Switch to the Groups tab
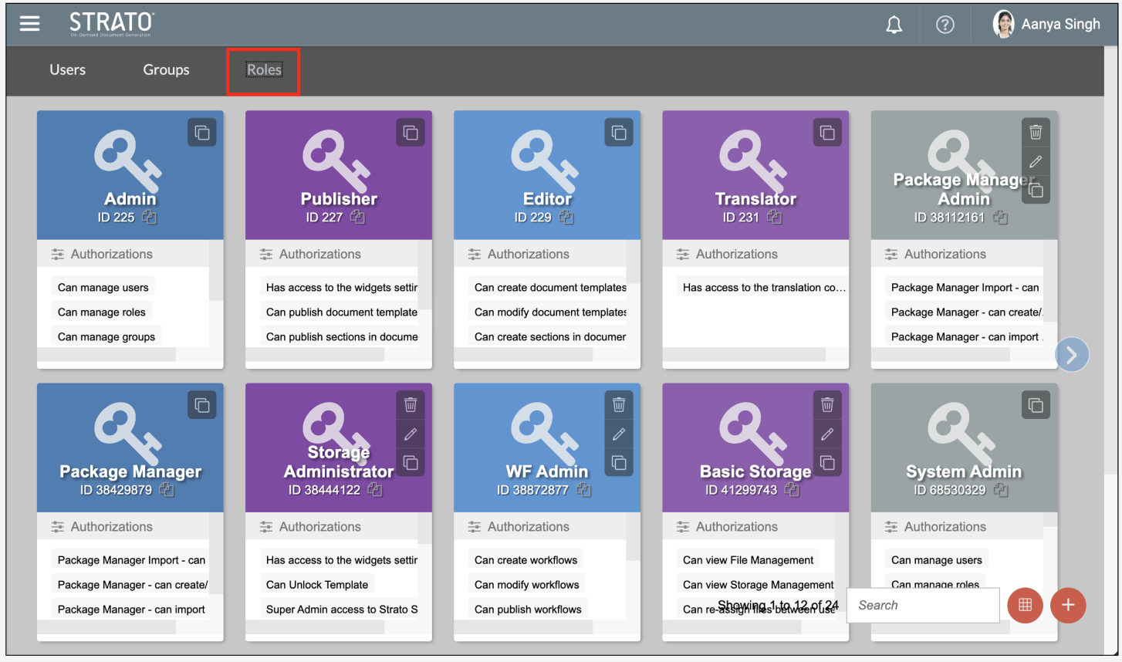This screenshot has height=662, width=1122. pos(166,70)
